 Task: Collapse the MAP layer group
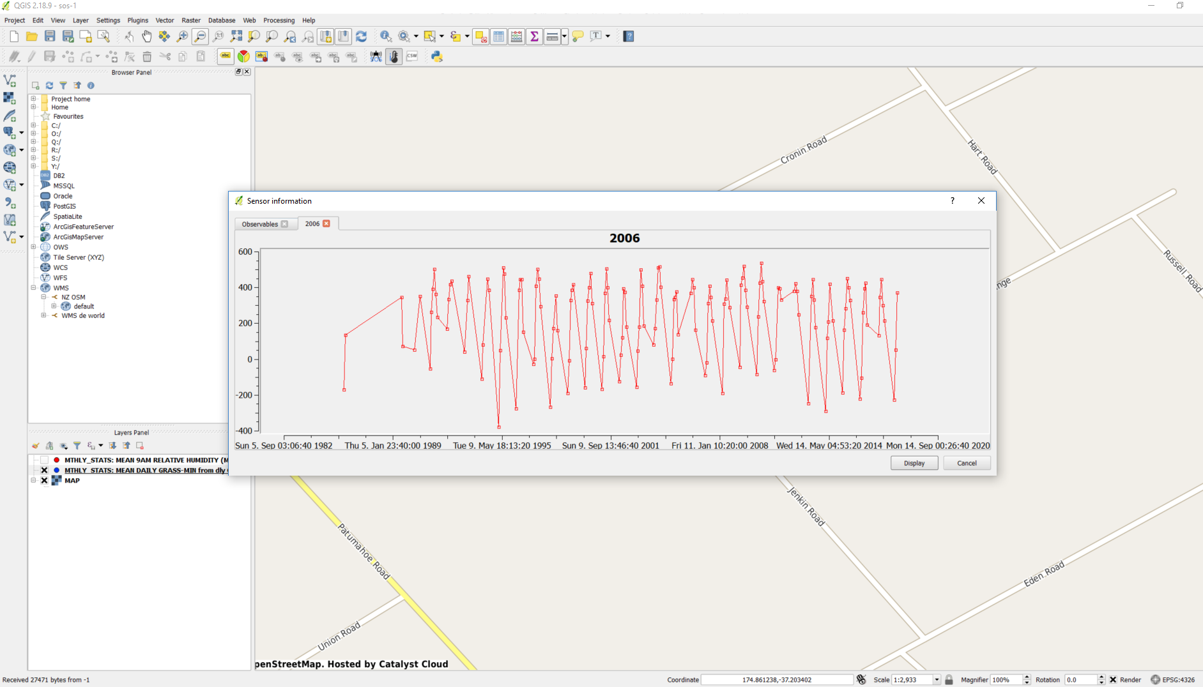pos(33,481)
